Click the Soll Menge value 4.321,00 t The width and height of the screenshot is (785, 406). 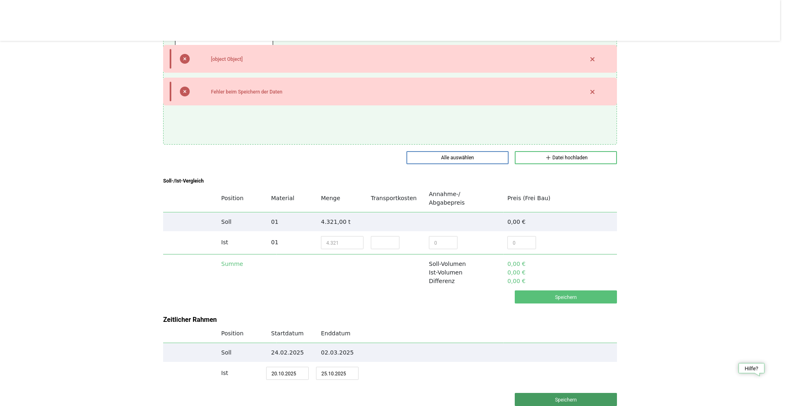tap(335, 222)
